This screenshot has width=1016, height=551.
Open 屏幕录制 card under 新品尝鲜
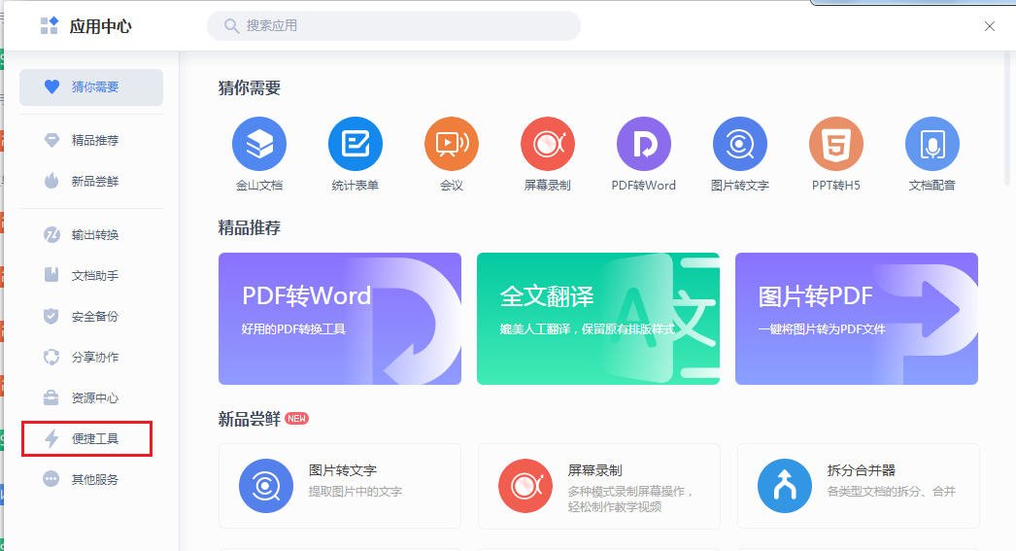(598, 486)
